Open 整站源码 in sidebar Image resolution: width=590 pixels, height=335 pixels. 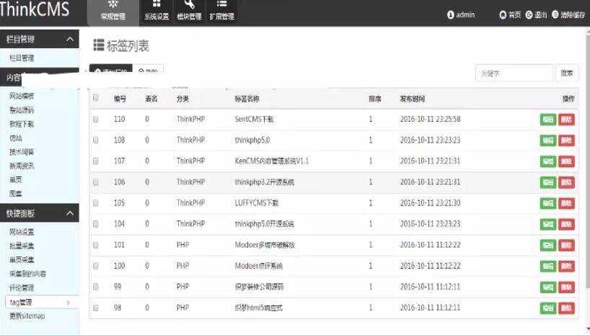(x=22, y=110)
